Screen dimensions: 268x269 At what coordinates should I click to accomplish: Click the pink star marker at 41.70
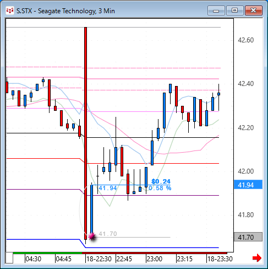click(x=92, y=236)
